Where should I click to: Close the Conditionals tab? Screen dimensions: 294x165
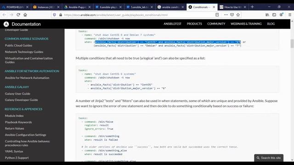[214, 7]
